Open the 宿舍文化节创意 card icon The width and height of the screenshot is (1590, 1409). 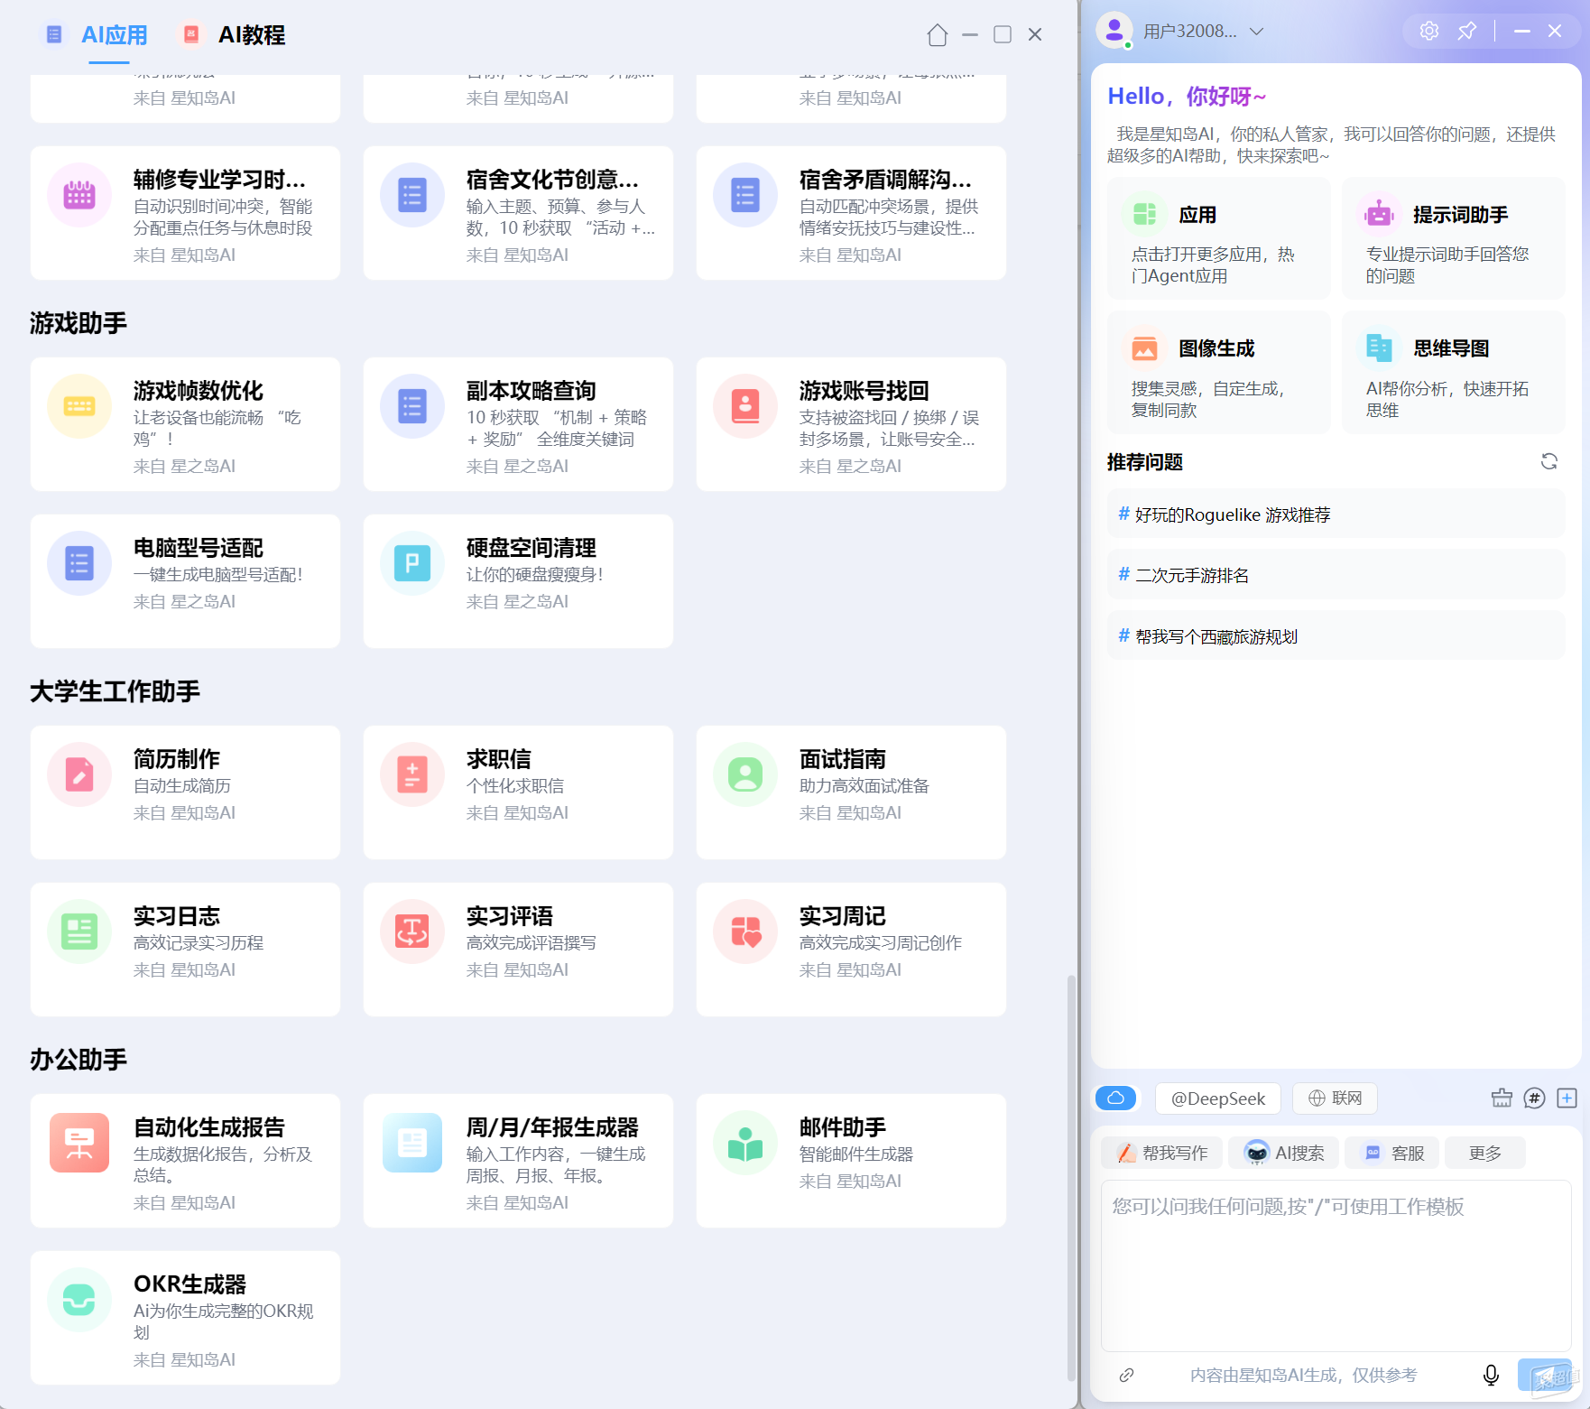(412, 195)
